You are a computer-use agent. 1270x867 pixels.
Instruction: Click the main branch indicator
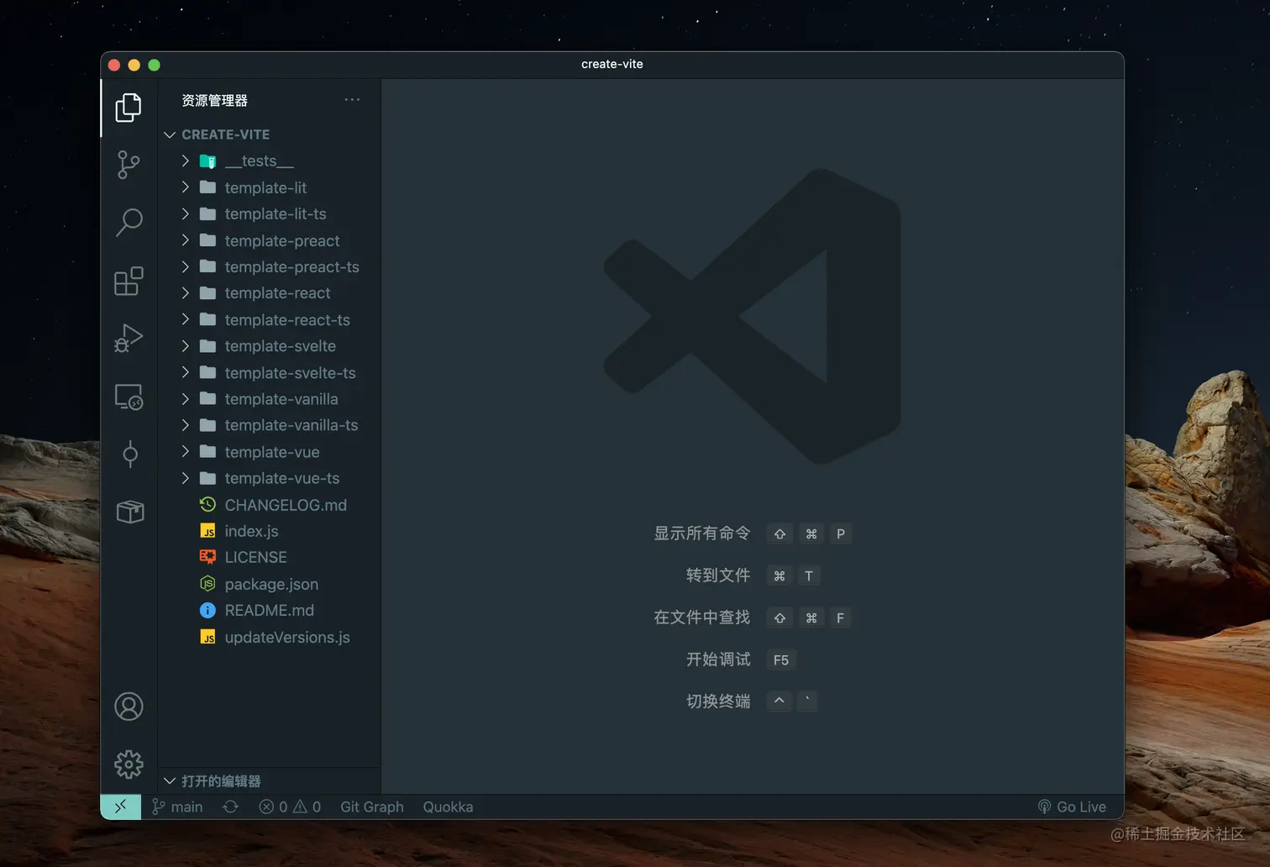pos(177,807)
